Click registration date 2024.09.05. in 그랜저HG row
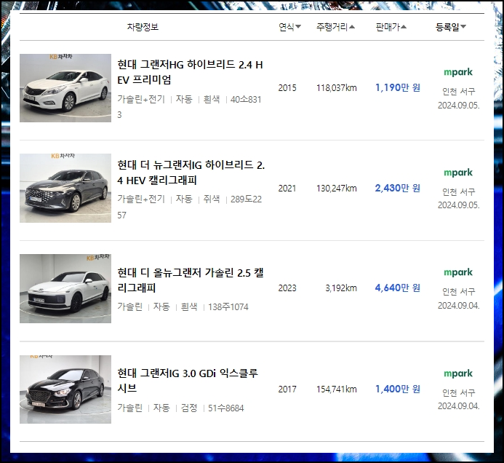504x463 pixels. 459,106
